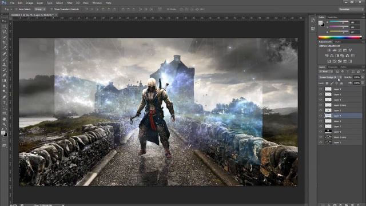Screen dimensions: 366x206
Task: Switch to the Swatches tab
Action: [332, 17]
